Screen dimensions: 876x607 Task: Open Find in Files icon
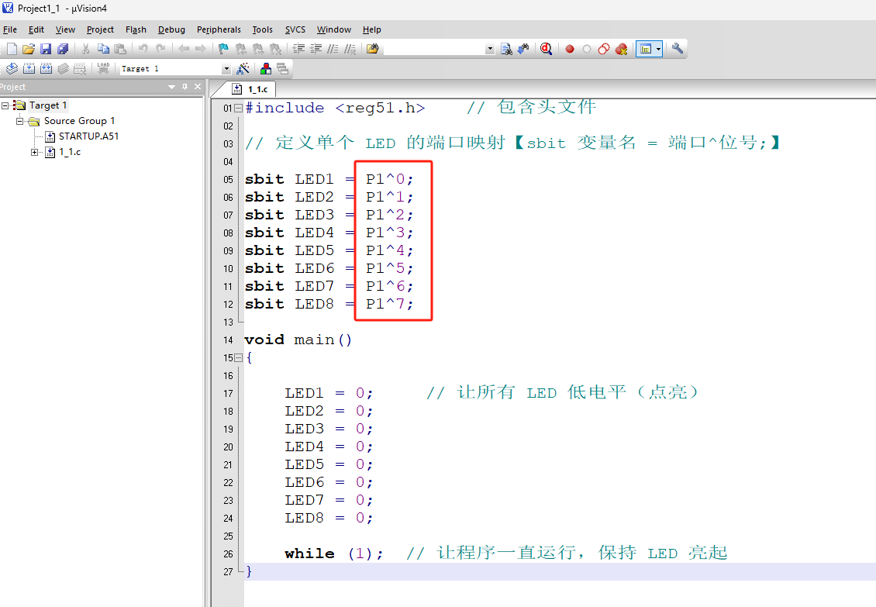[x=373, y=49]
